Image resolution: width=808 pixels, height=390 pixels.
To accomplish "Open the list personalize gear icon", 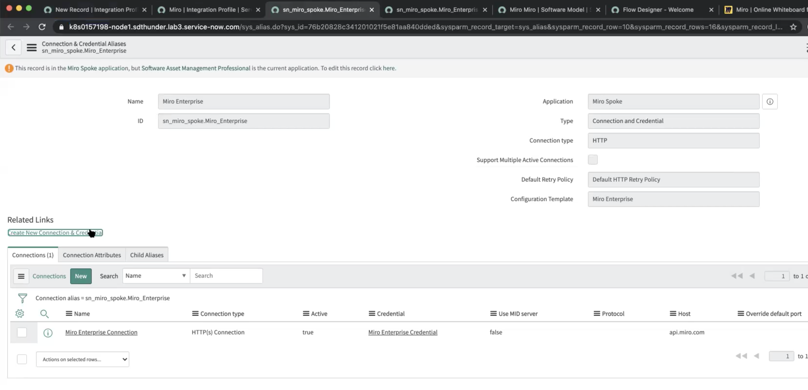I will tap(20, 314).
